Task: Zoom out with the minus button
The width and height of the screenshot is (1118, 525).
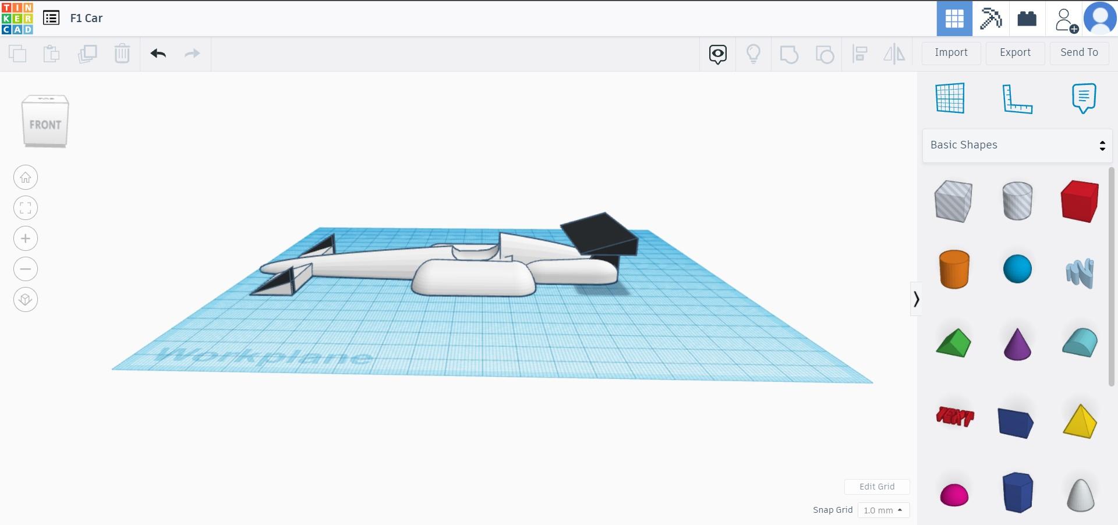Action: point(26,269)
